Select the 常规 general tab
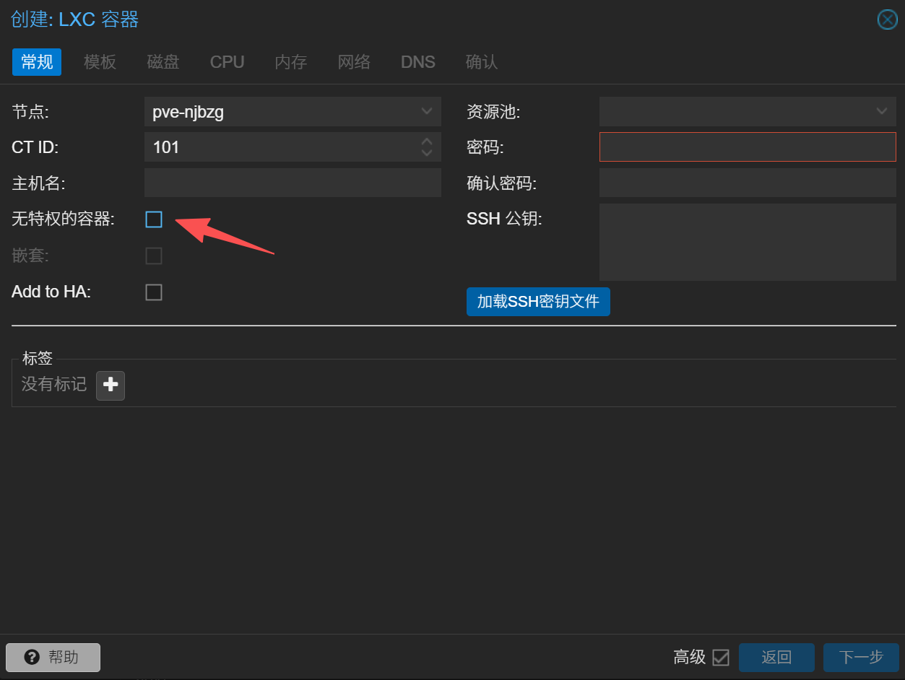Viewport: 905px width, 680px height. (37, 62)
